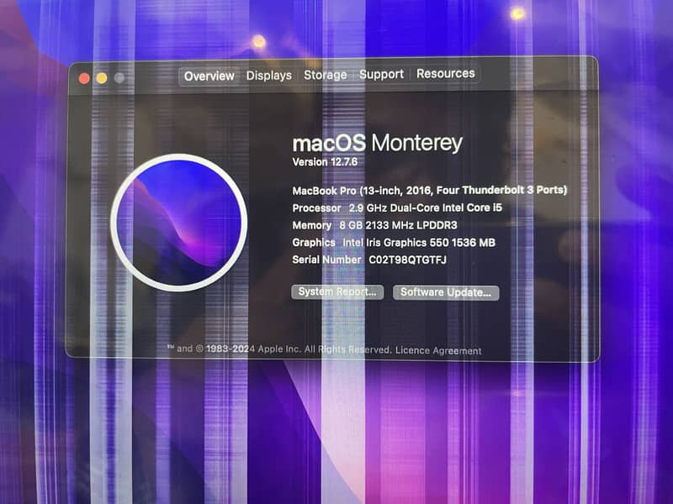Minimize window with the yellow button

(102, 78)
